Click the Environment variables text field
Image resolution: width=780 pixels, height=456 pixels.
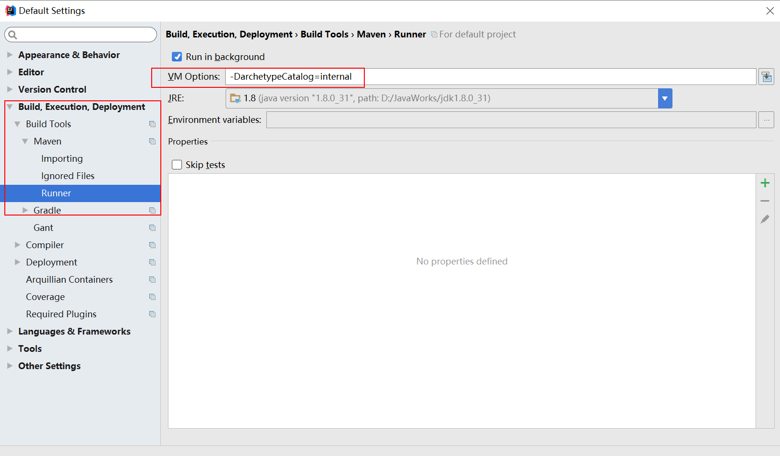click(x=511, y=120)
